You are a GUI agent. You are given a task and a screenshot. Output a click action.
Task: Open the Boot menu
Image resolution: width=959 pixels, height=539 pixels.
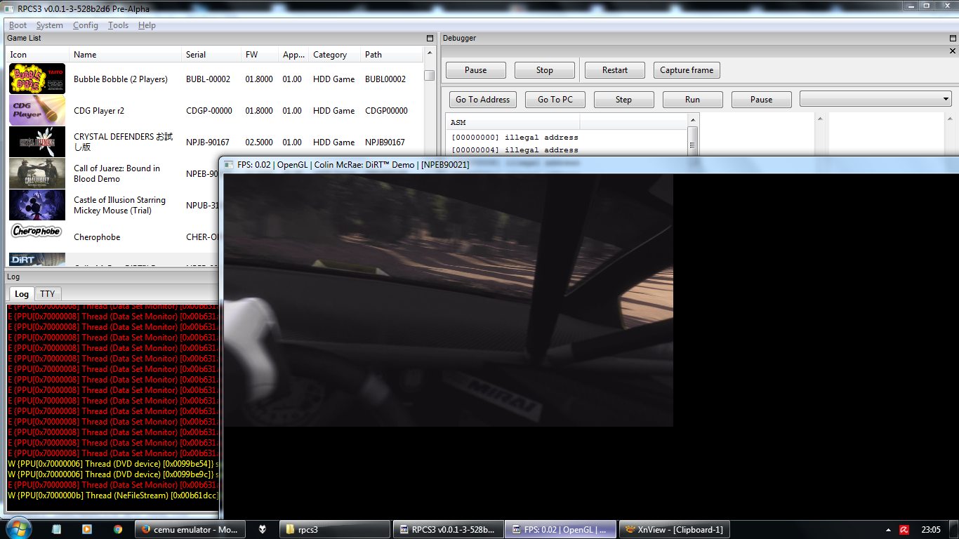click(x=18, y=25)
